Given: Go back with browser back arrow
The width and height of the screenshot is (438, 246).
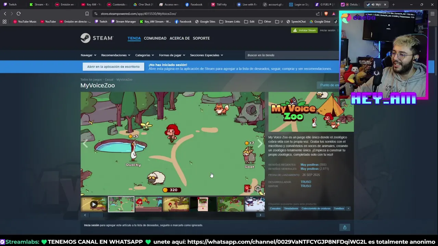Looking at the screenshot, I should click(5, 14).
